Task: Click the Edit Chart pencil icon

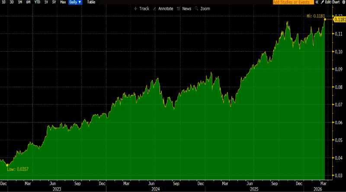Action: [321, 2]
